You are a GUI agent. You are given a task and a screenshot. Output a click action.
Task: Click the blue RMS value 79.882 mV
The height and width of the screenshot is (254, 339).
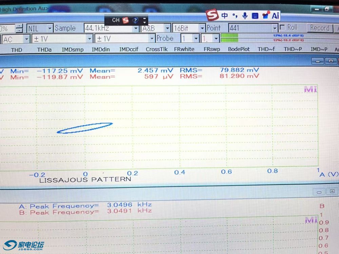239,70
